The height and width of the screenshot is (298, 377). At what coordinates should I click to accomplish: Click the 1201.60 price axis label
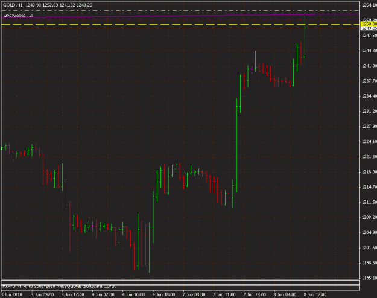click(369, 248)
